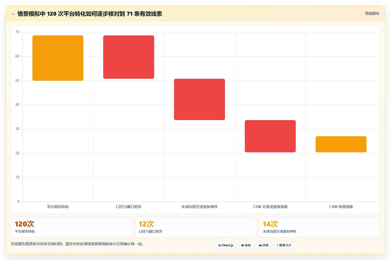Click the 增减瀑布 label
391x260 pixels.
372,13
